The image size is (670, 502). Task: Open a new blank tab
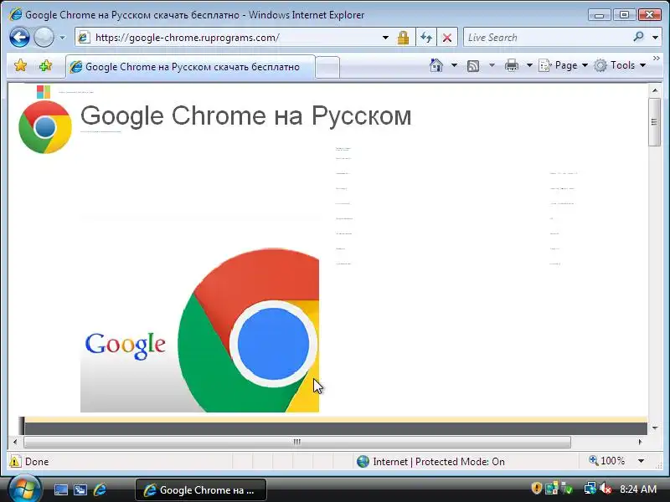tap(327, 68)
